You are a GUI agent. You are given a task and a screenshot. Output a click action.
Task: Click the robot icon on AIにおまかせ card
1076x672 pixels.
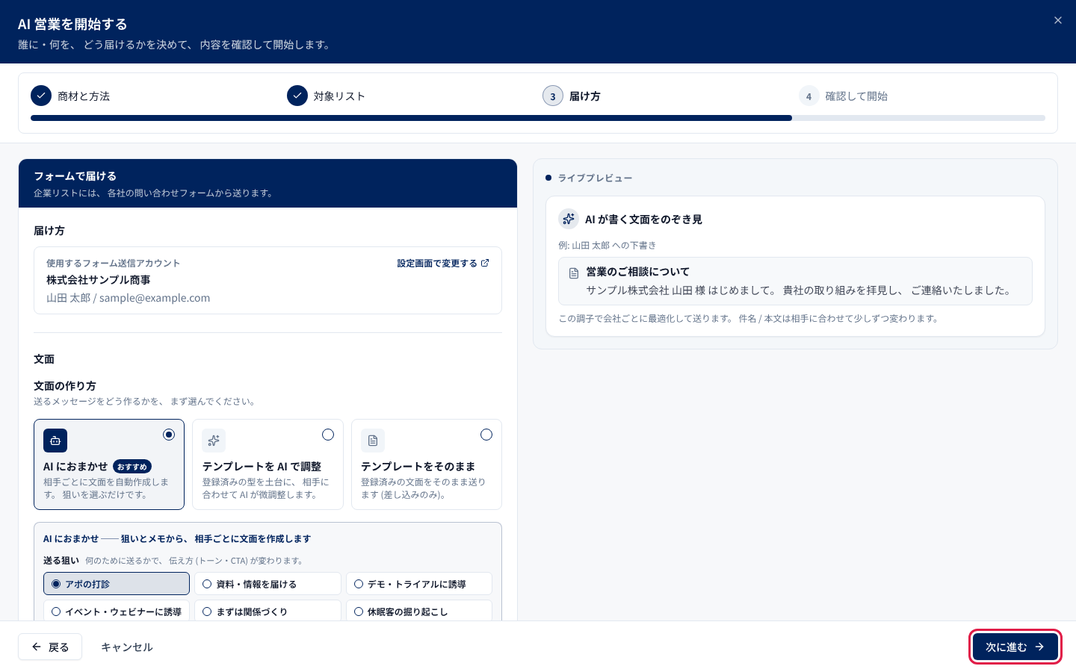(55, 441)
